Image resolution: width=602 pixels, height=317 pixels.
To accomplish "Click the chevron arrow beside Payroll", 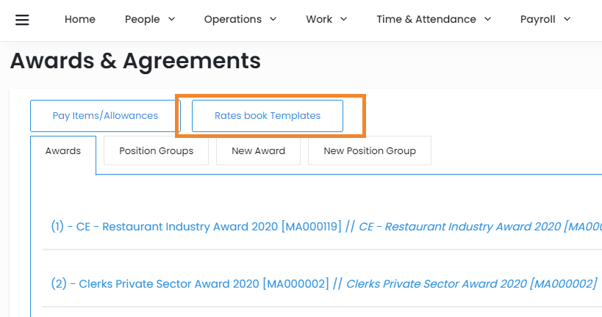I will (x=567, y=20).
